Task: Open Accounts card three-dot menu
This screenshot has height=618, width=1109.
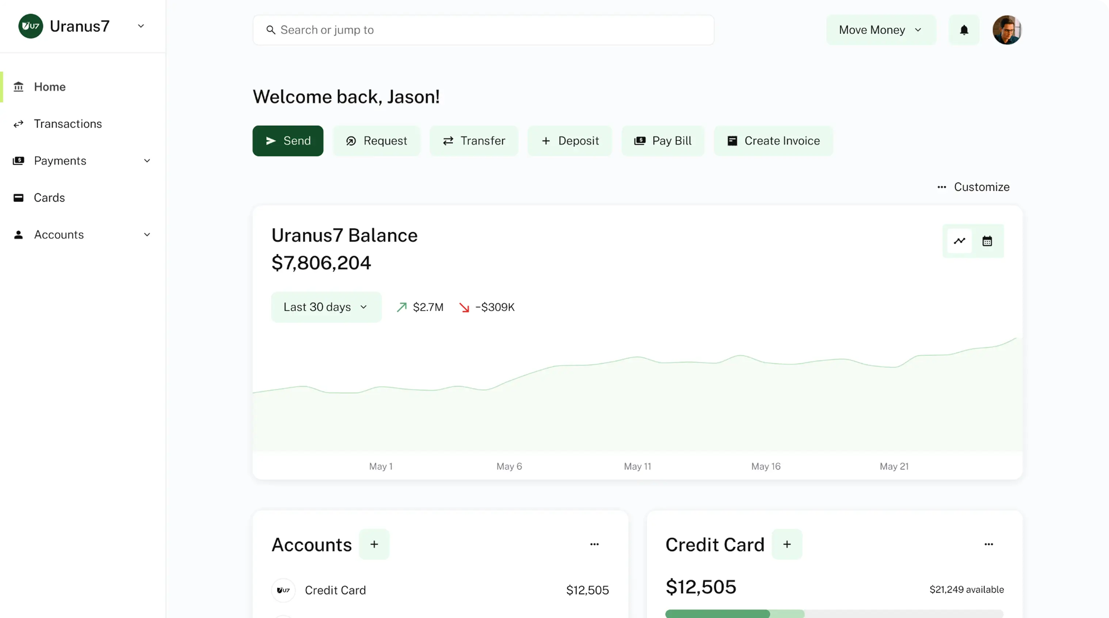Action: pyautogui.click(x=594, y=545)
